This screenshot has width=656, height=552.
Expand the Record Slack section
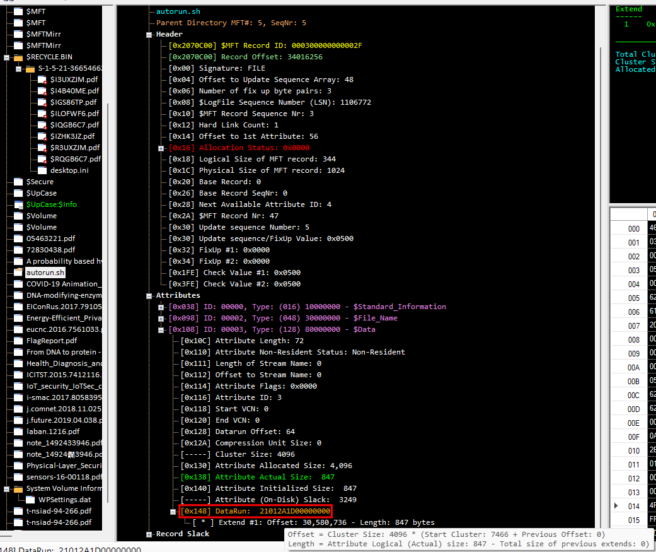pyautogui.click(x=149, y=534)
